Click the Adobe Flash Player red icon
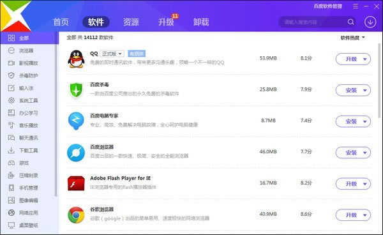 (76, 183)
